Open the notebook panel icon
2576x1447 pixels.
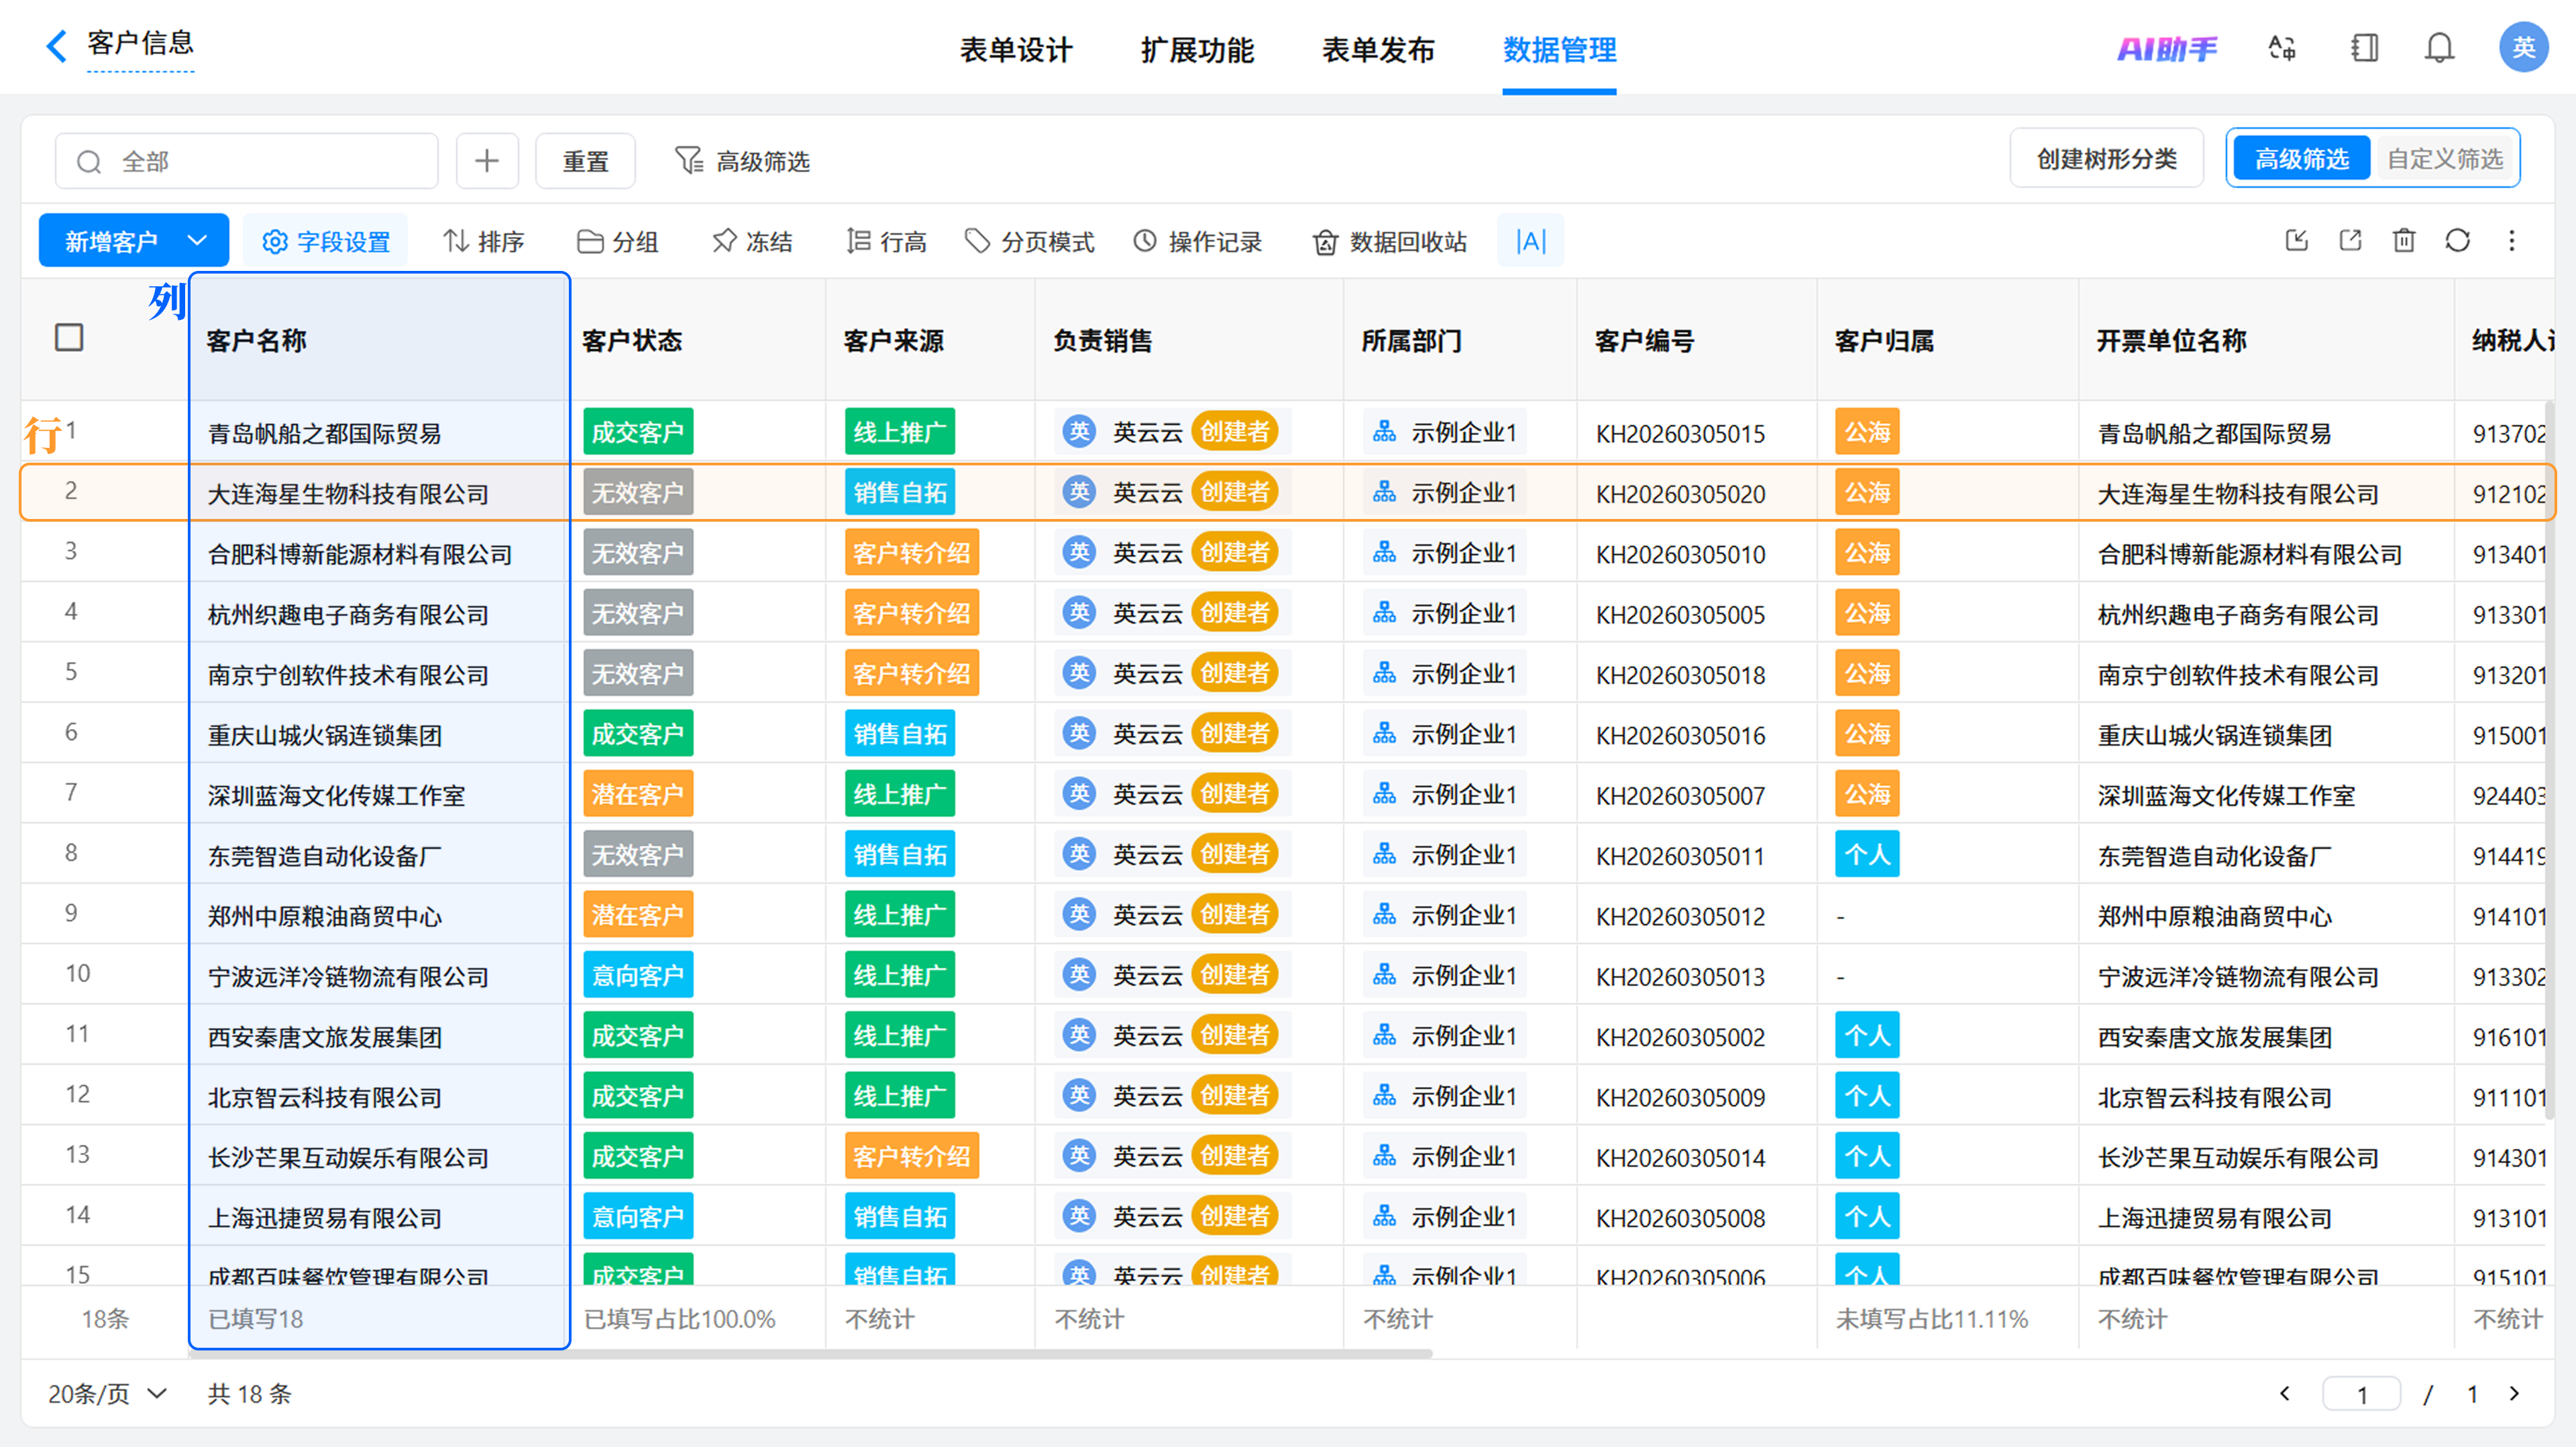tap(2365, 48)
